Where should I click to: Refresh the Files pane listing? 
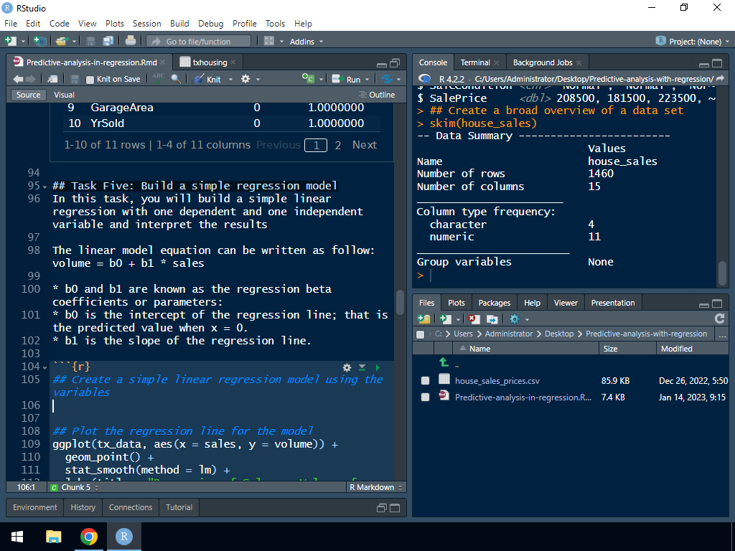[x=719, y=319]
